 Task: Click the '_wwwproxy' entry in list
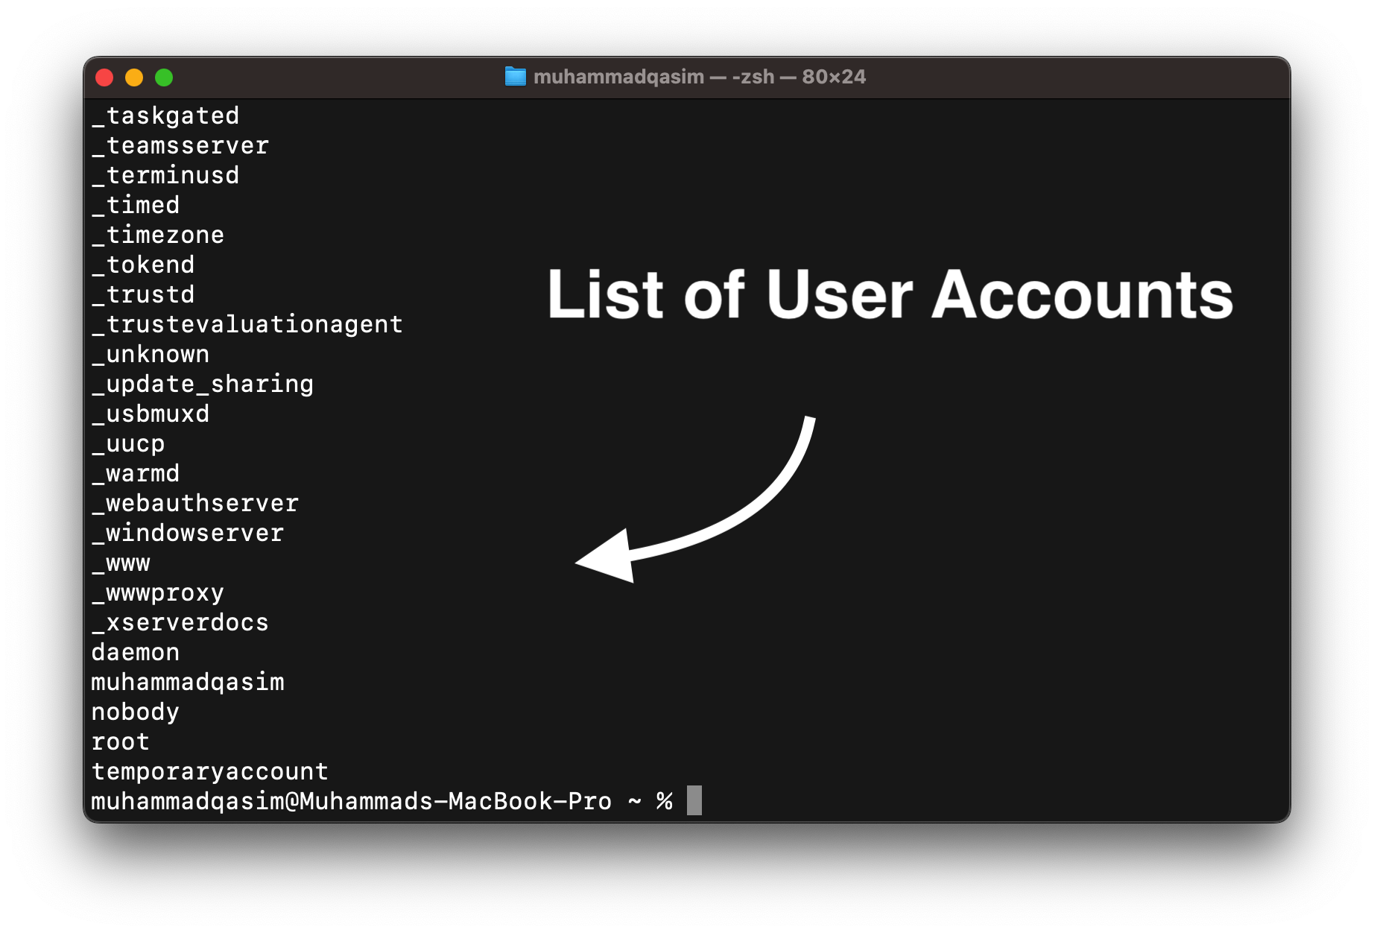(x=157, y=592)
